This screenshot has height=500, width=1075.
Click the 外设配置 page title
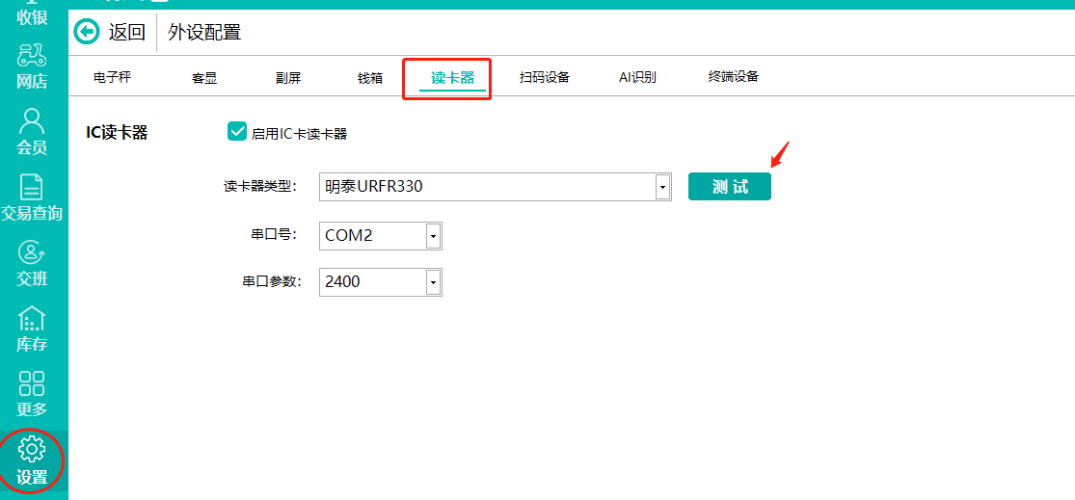coord(204,32)
